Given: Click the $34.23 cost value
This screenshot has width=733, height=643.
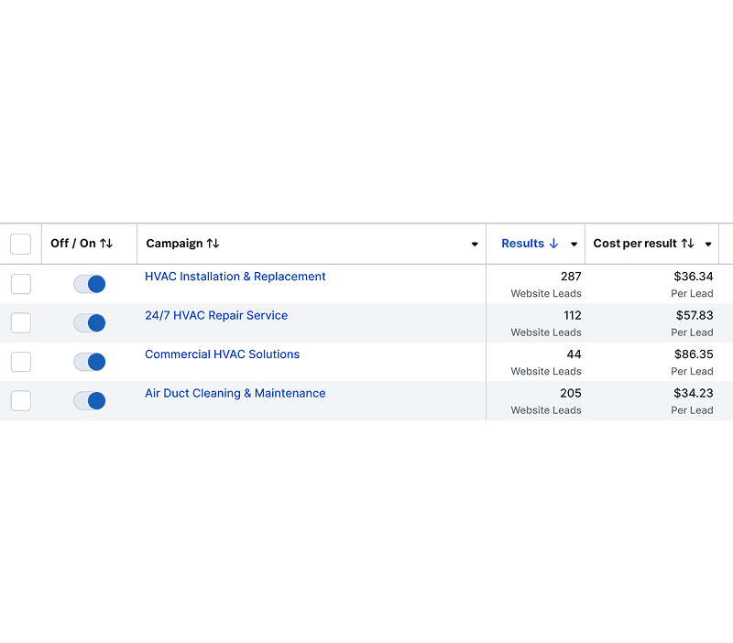Looking at the screenshot, I should pos(694,393).
